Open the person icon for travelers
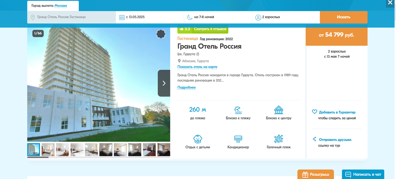This screenshot has height=179, width=396. point(258,17)
